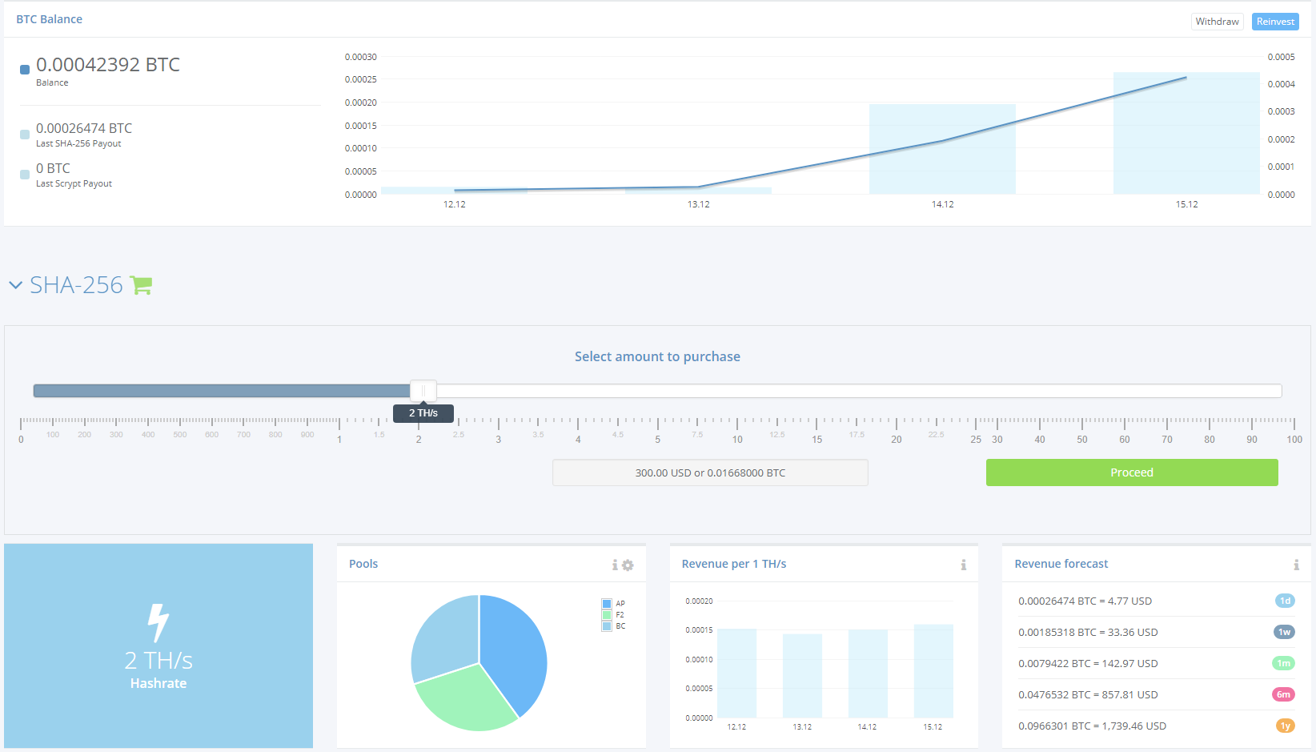Open Pools settings gear icon
The image size is (1316, 752).
tap(628, 565)
